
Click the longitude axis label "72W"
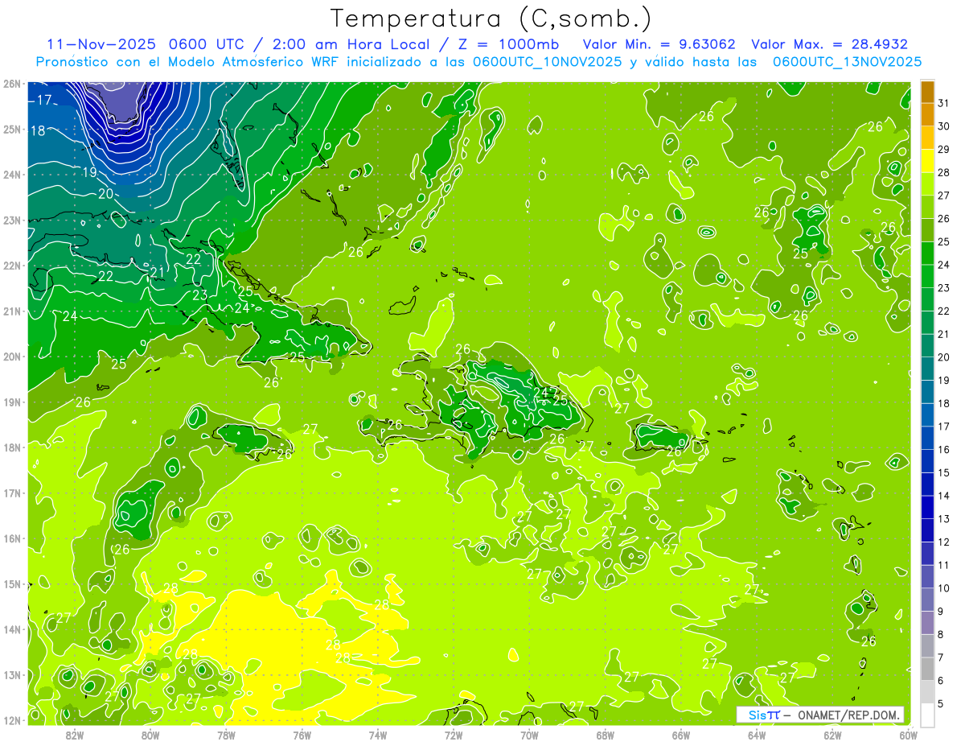pos(454,734)
